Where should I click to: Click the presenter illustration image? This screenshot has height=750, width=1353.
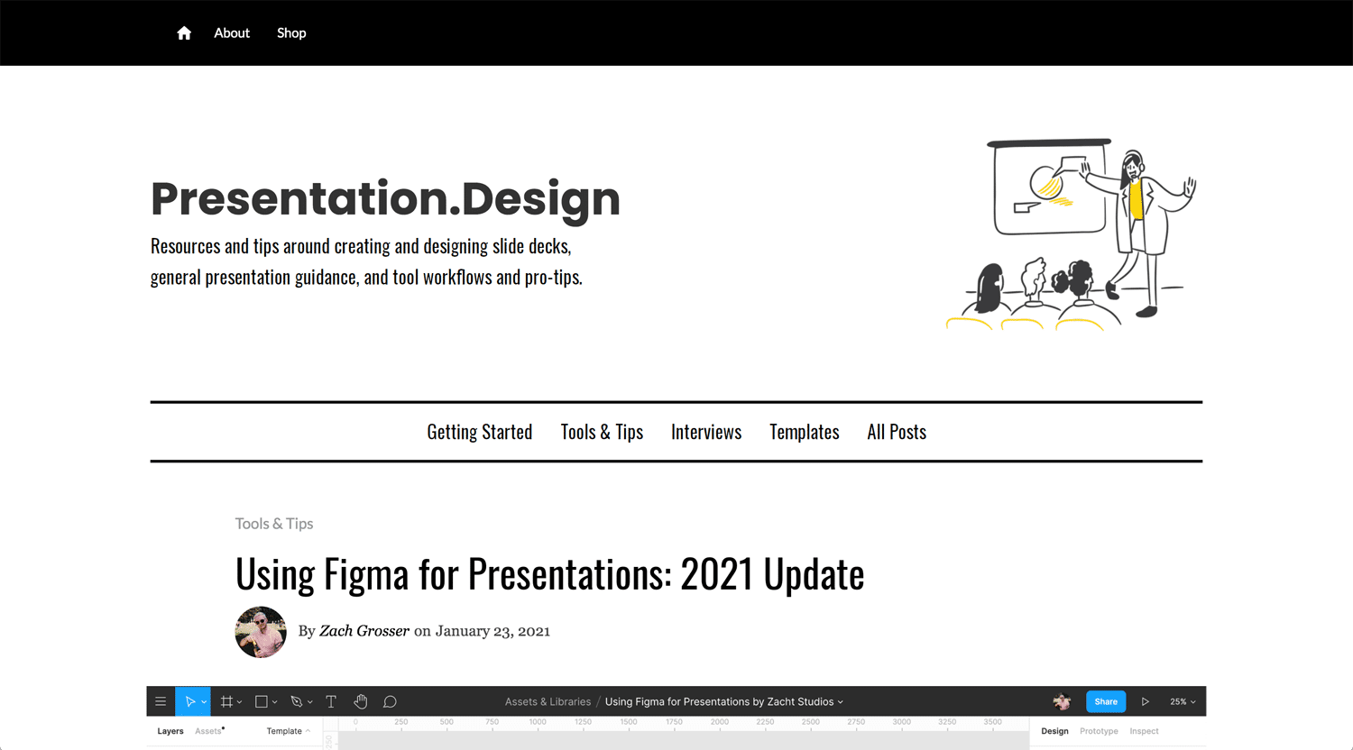1072,234
